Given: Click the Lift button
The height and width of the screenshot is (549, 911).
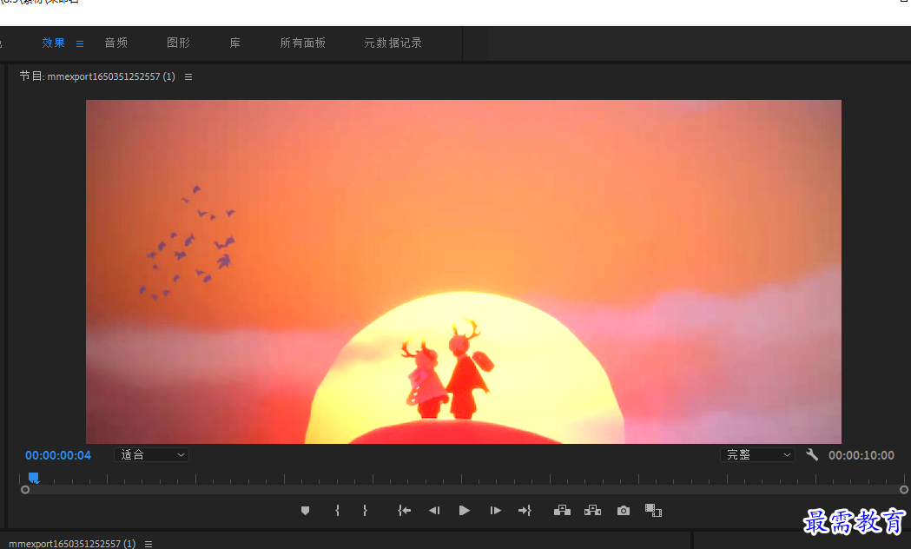Looking at the screenshot, I should [x=562, y=511].
